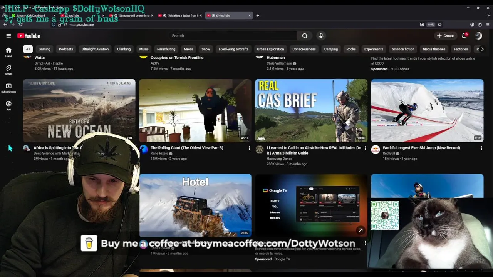Switch to 'money will be worth' browser tab
The width and height of the screenshot is (493, 277).
point(131,15)
